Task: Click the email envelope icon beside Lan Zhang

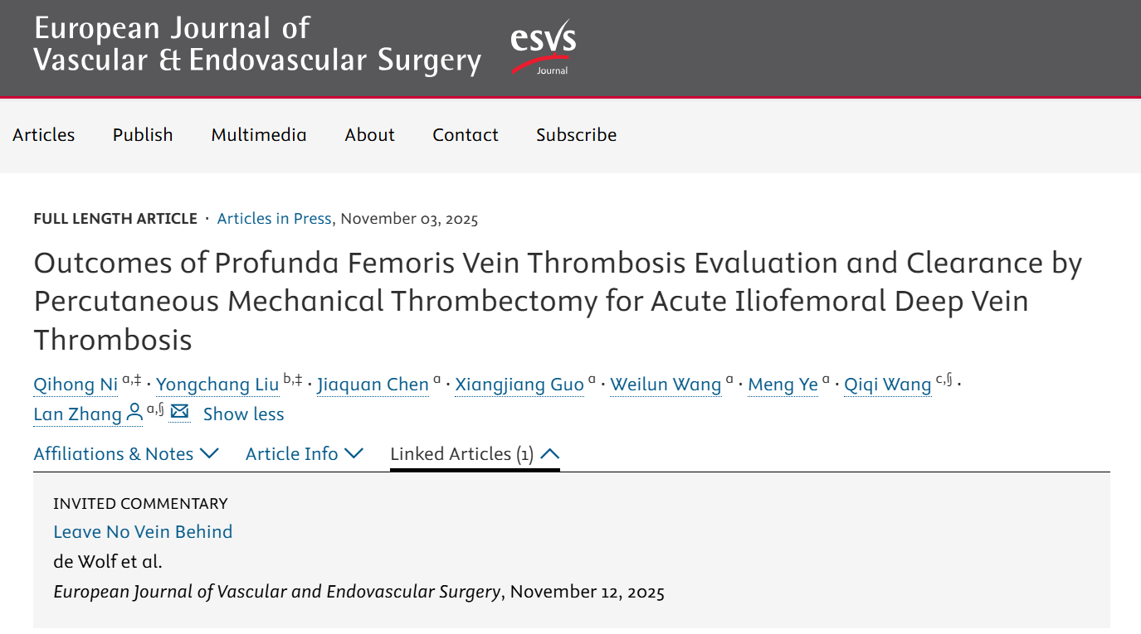Action: point(179,413)
